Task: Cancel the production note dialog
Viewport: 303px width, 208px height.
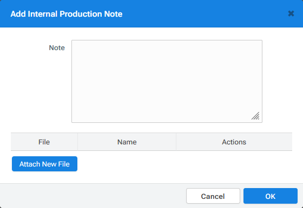Action: [213, 196]
